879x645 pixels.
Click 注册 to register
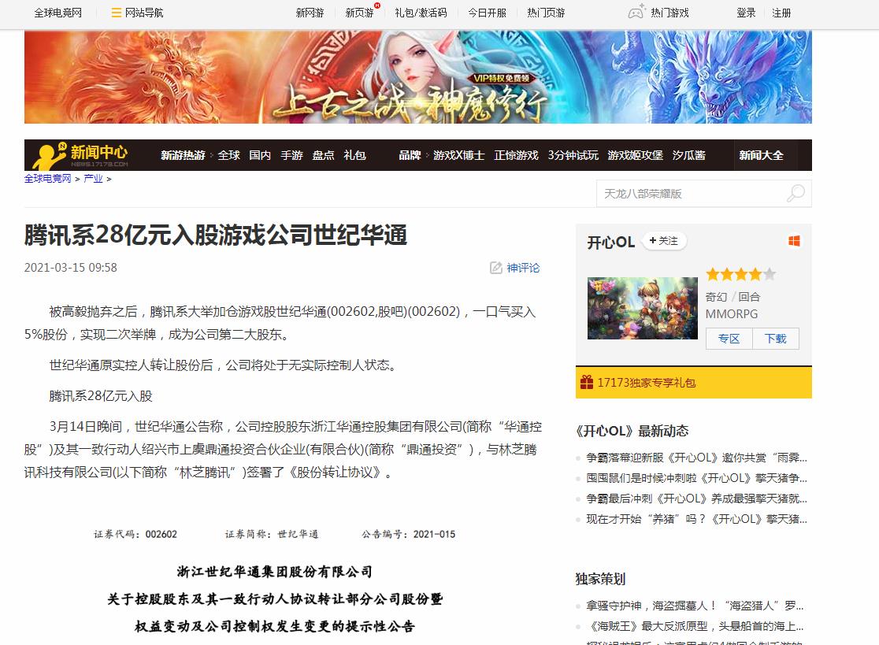coord(781,13)
